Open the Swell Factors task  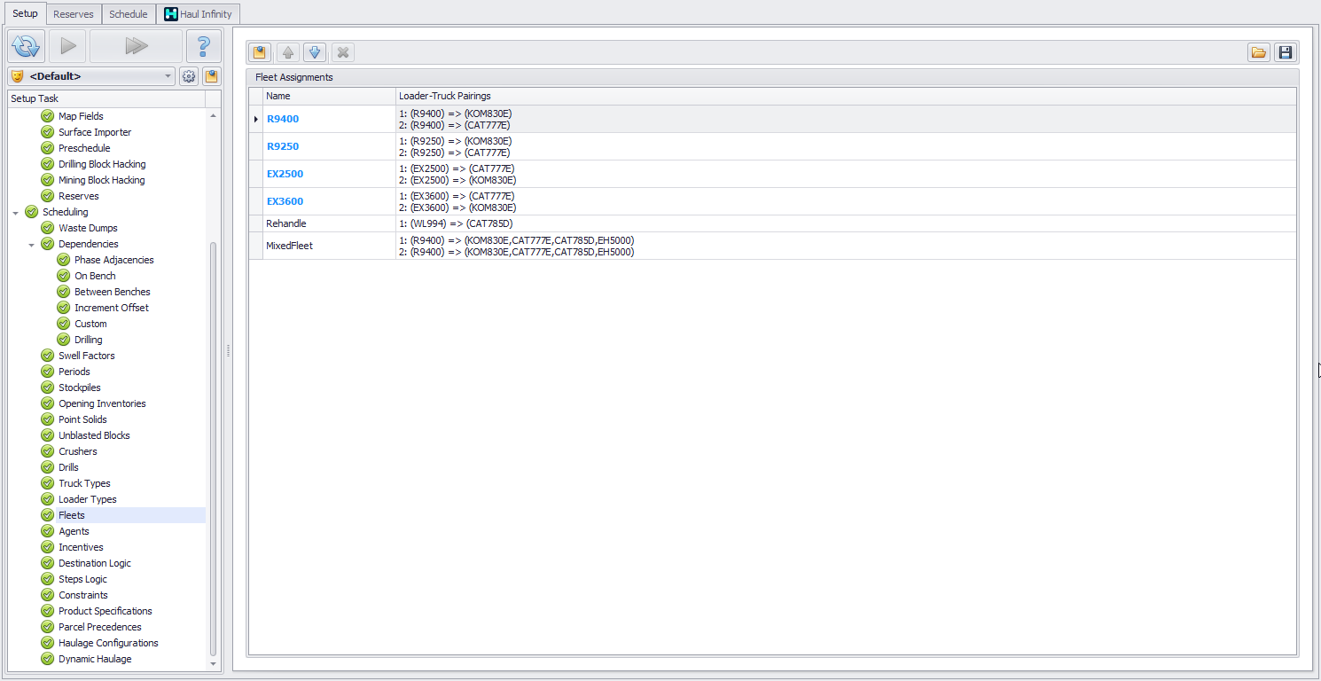[x=87, y=356]
